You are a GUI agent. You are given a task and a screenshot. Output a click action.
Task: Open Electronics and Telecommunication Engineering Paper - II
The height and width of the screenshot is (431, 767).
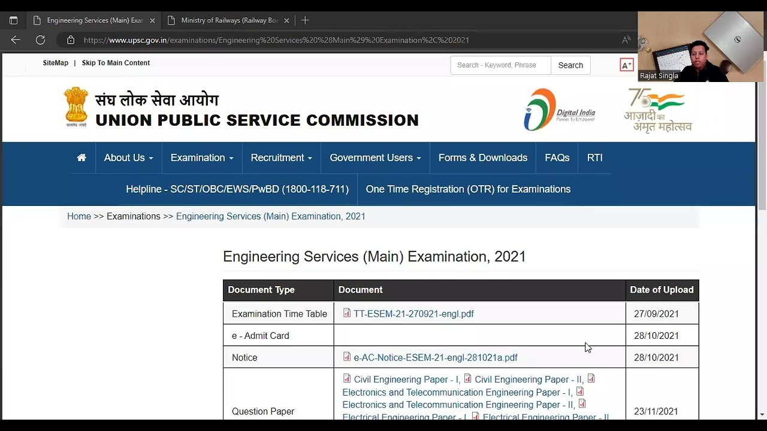click(x=458, y=405)
